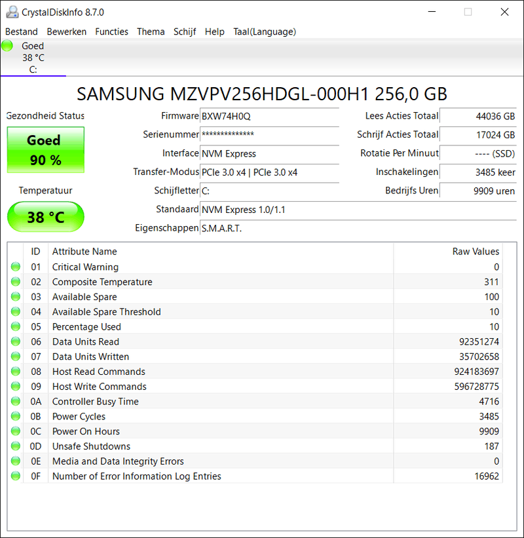Click status dot for Media and Data Integrity Errors

16,461
